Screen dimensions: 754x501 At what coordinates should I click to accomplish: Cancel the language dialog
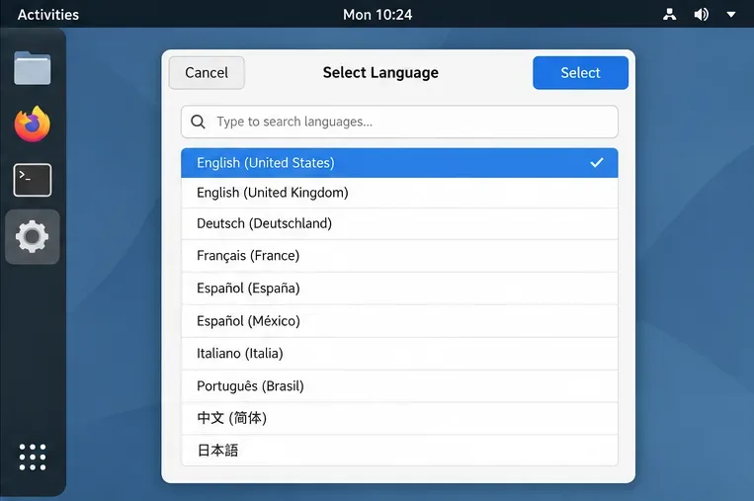[x=207, y=72]
